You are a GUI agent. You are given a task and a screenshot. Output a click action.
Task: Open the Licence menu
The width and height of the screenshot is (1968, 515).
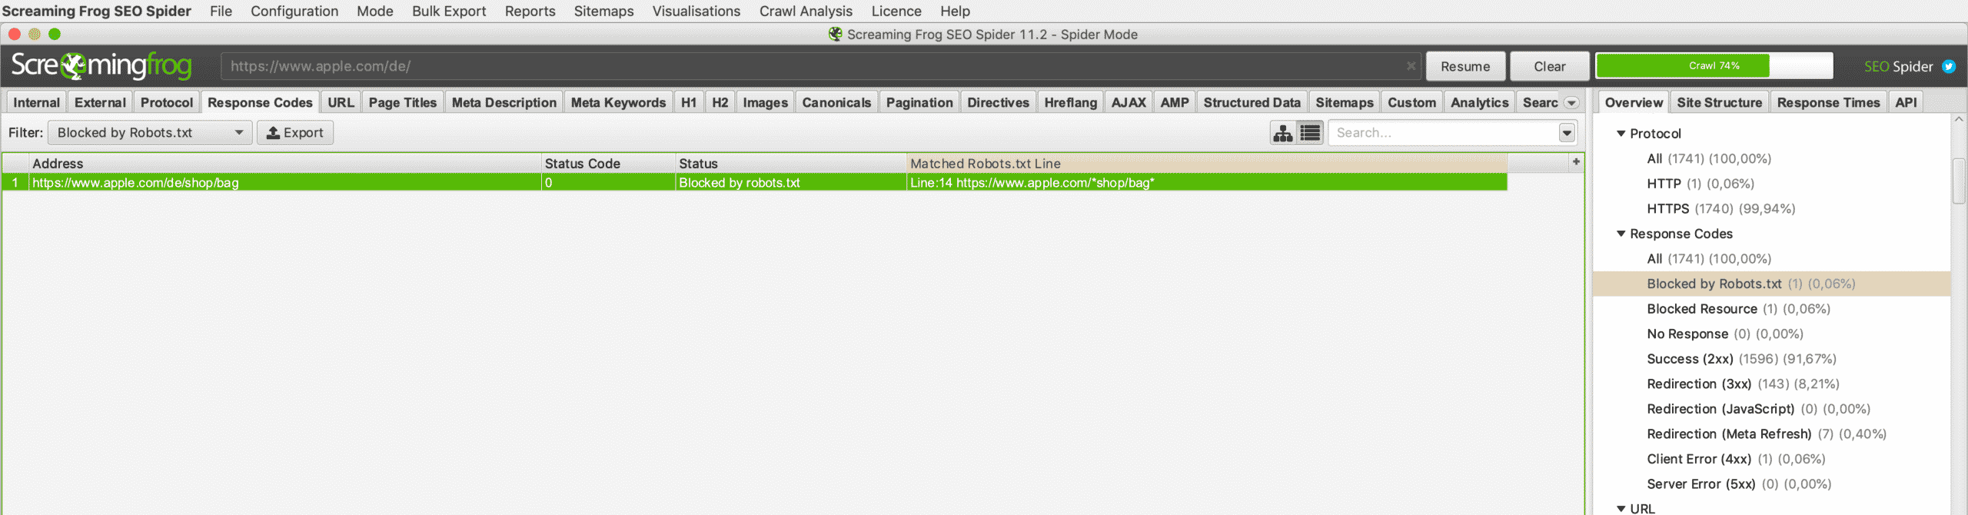pyautogui.click(x=896, y=11)
